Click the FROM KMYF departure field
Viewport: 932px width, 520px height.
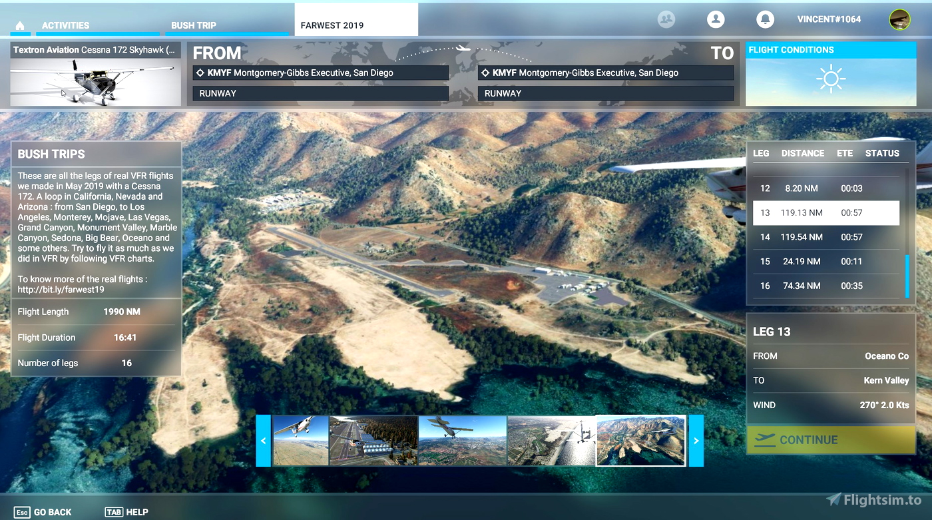click(320, 73)
